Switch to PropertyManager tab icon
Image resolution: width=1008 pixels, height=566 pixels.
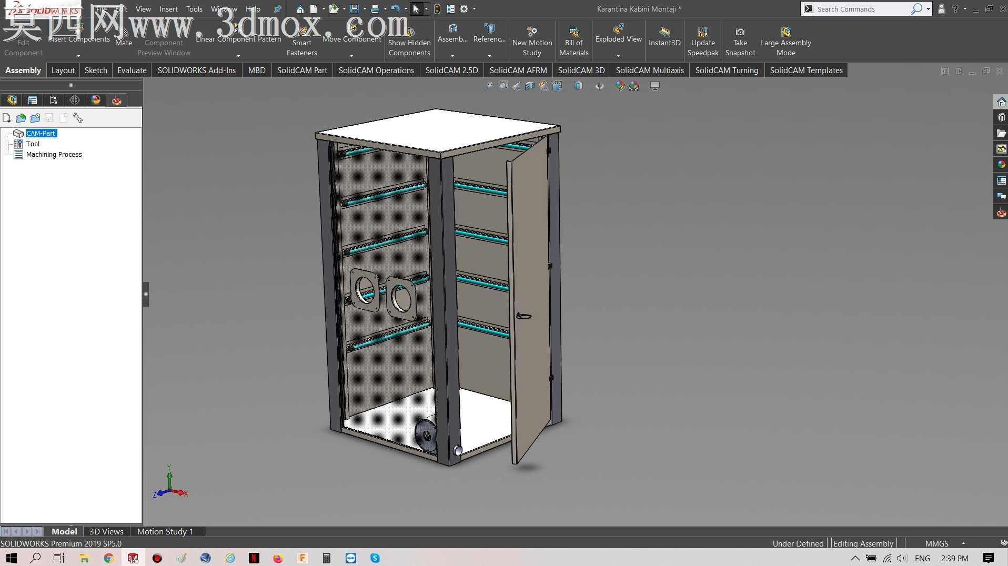click(33, 100)
